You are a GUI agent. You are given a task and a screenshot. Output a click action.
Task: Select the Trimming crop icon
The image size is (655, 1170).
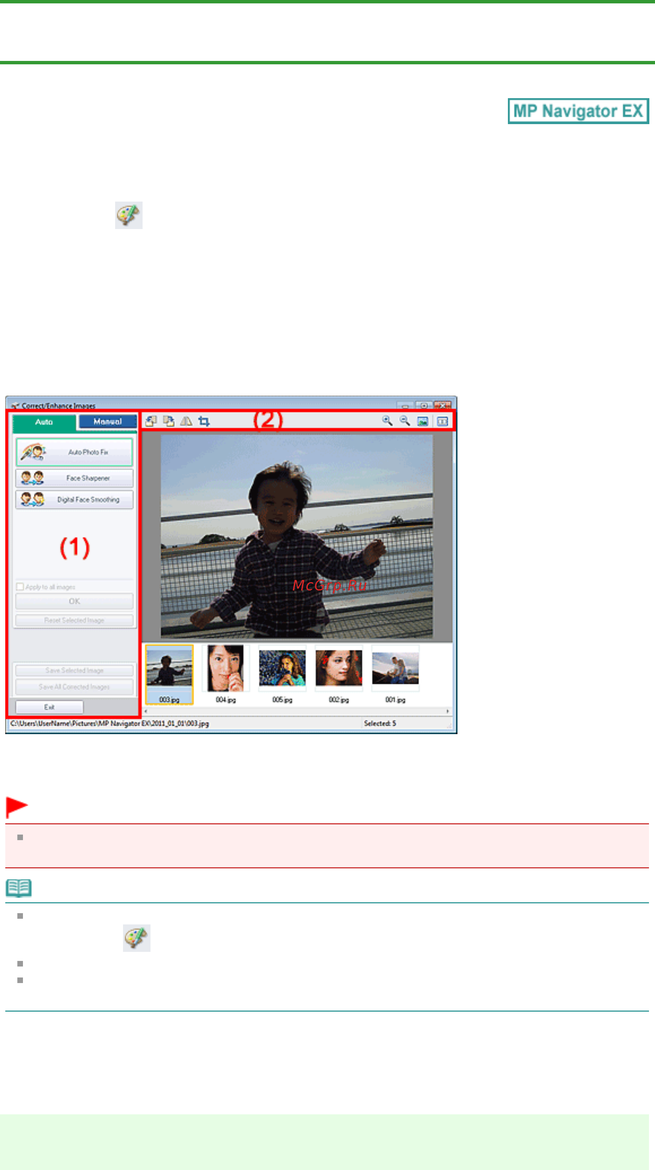click(x=204, y=421)
